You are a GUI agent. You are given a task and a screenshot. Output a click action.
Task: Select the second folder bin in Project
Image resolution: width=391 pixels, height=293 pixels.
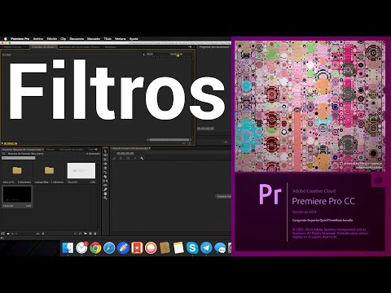pos(49,170)
